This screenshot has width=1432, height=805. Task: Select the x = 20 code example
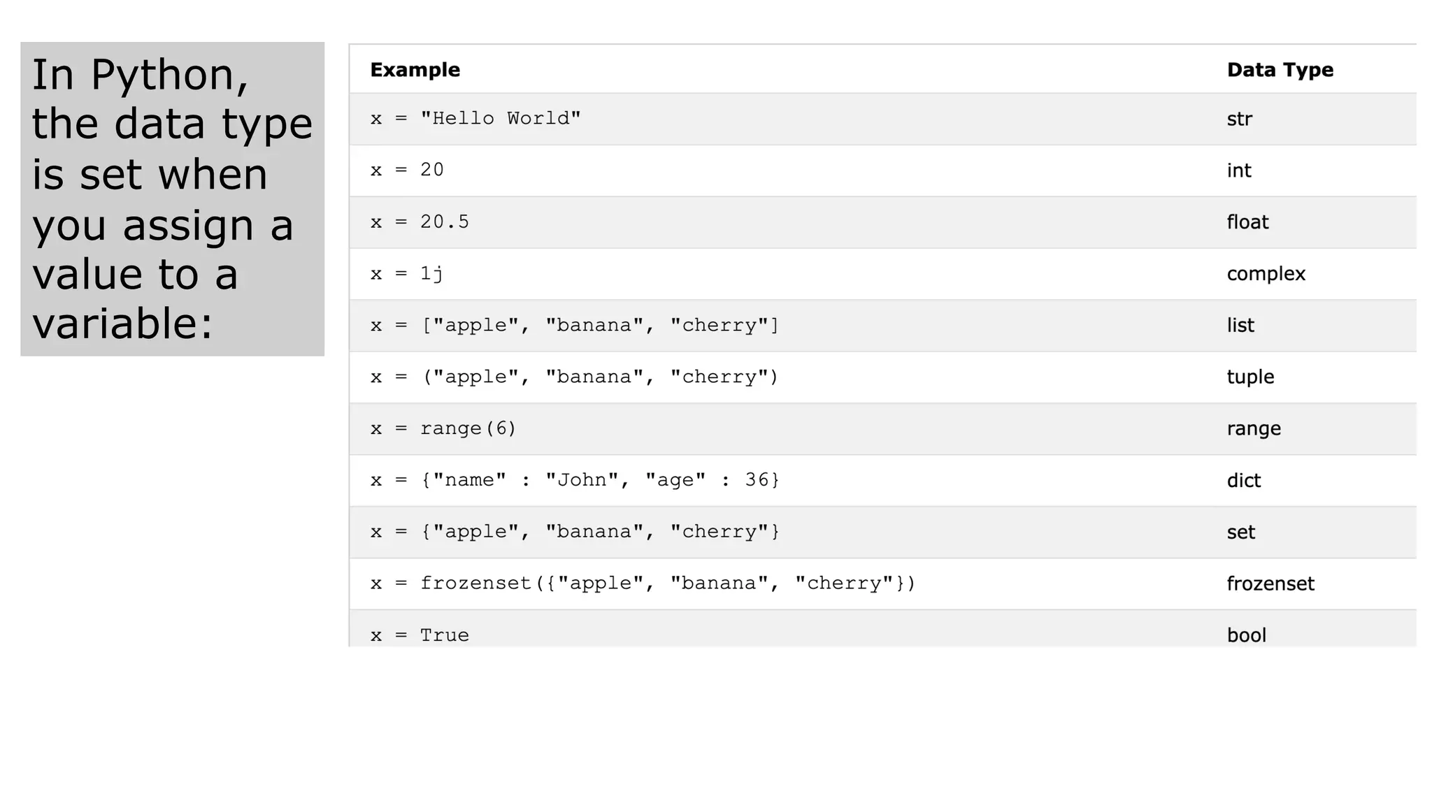pos(407,171)
